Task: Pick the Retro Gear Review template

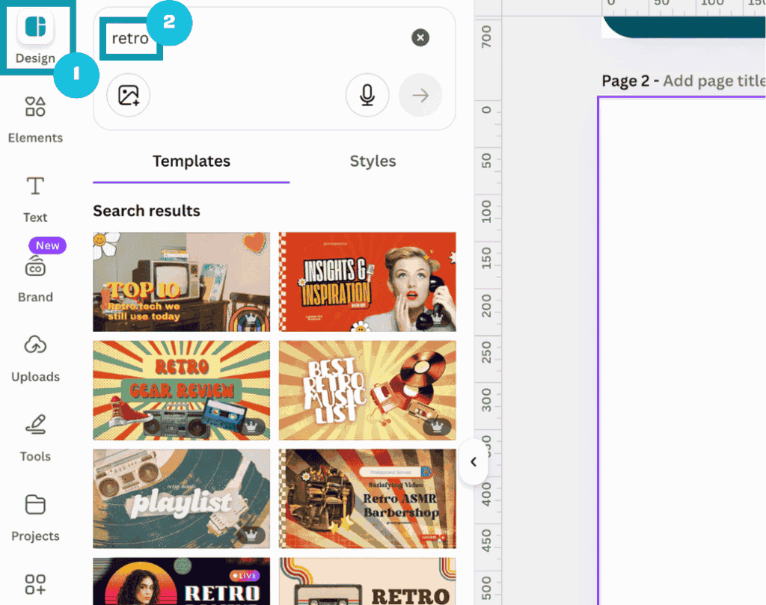Action: [x=181, y=390]
